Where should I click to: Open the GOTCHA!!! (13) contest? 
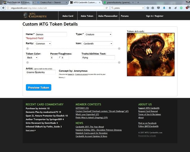coord(82,108)
